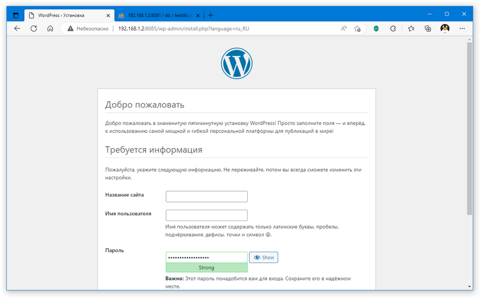Open the collections icon
Viewport: 481px width, 298px height.
click(x=428, y=28)
